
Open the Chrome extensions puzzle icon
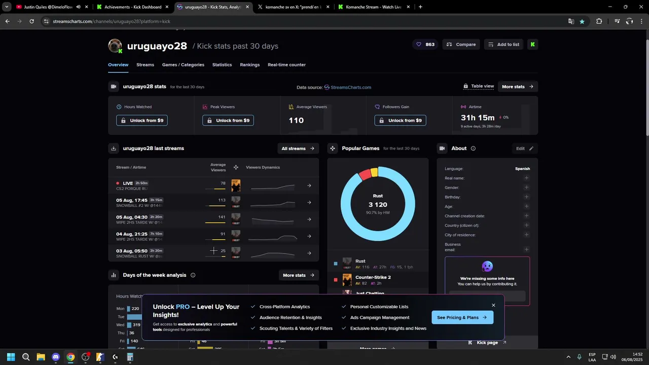(599, 21)
